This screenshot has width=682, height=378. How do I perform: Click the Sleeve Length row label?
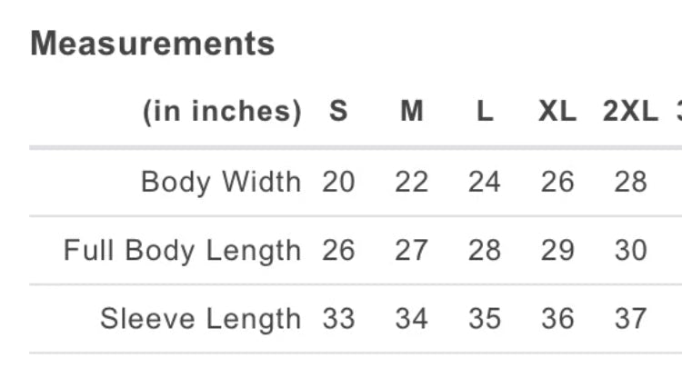coord(201,319)
